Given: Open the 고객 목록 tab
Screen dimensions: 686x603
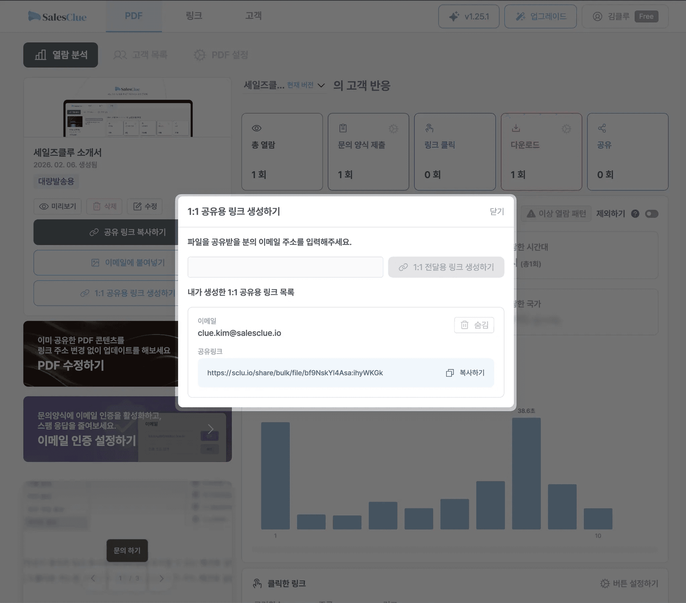Looking at the screenshot, I should point(141,55).
